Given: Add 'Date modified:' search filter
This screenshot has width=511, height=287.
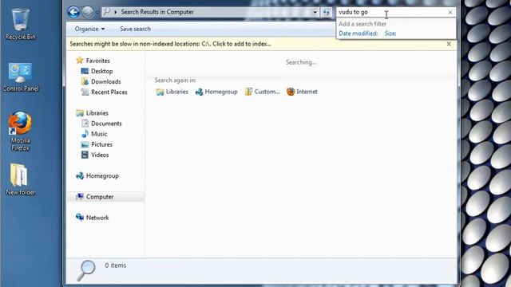Looking at the screenshot, I should click(x=358, y=33).
